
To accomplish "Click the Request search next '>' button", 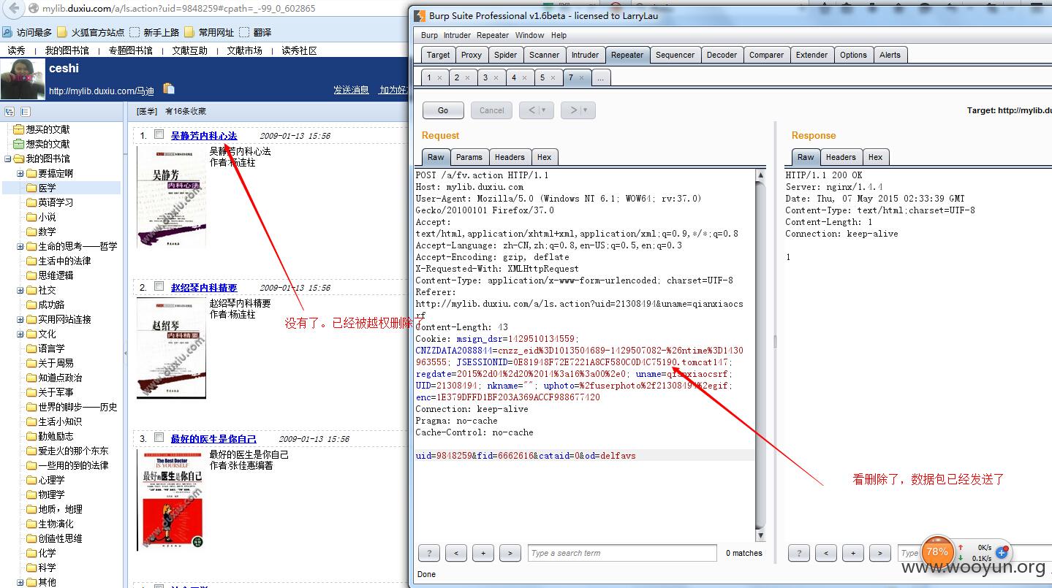I will click(510, 553).
